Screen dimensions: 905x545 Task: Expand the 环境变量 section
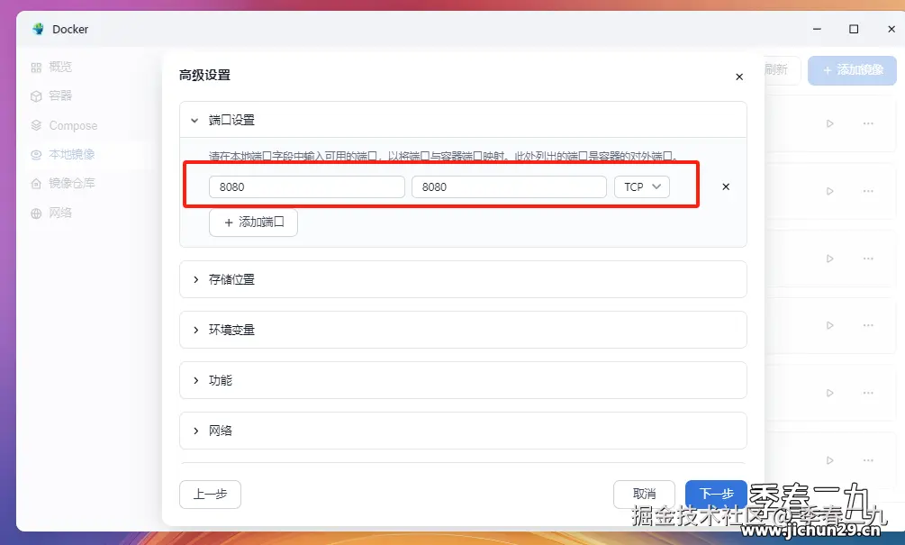click(463, 330)
